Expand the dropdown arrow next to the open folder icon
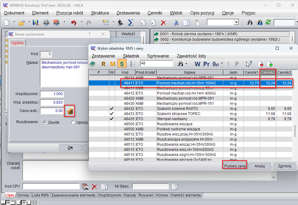The width and height of the screenshot is (298, 205). [29, 22]
